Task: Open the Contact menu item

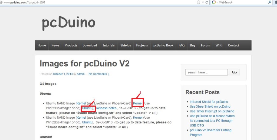Action: tap(233, 45)
